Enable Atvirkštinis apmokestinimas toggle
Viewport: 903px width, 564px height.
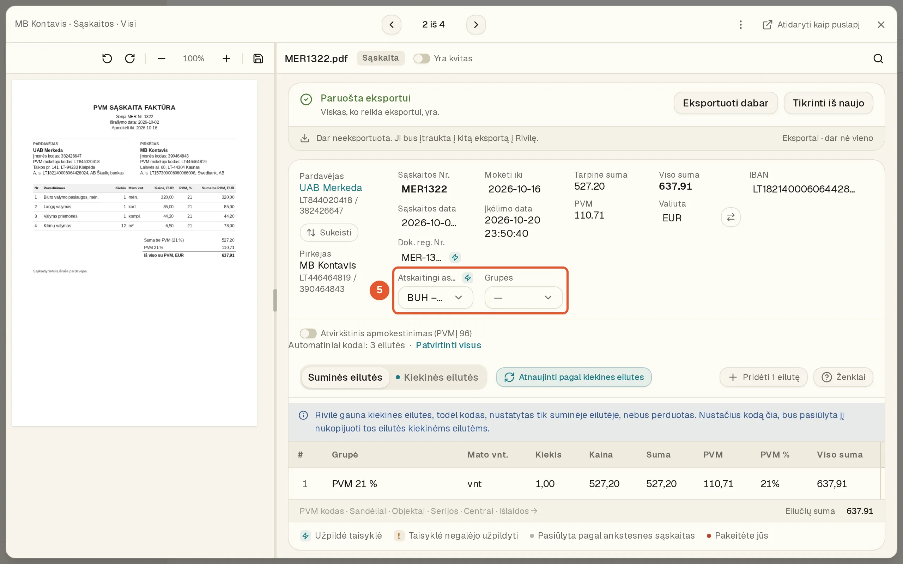[308, 333]
